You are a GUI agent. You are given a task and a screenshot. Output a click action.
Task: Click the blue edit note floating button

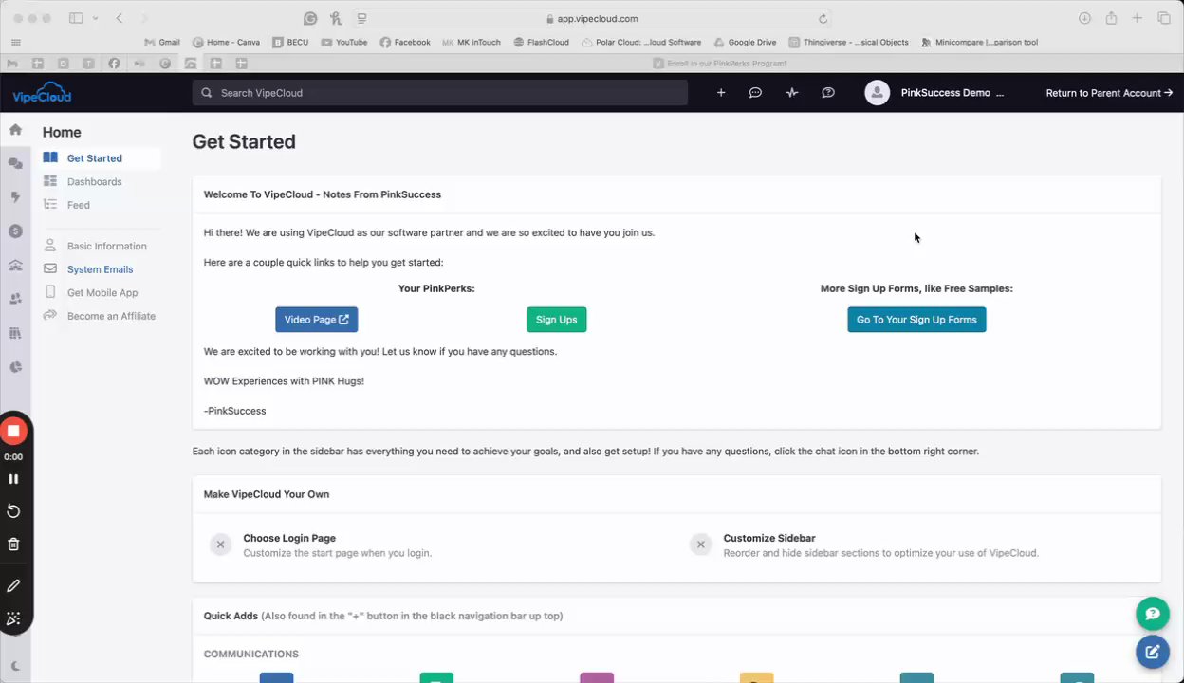click(1153, 652)
